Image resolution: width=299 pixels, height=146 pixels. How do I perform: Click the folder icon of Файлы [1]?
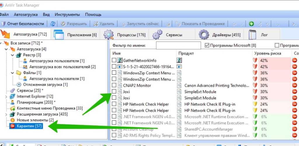coord(19,73)
